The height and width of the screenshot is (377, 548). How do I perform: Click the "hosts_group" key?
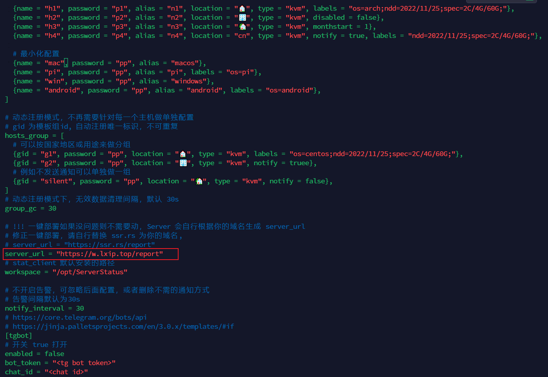26,136
